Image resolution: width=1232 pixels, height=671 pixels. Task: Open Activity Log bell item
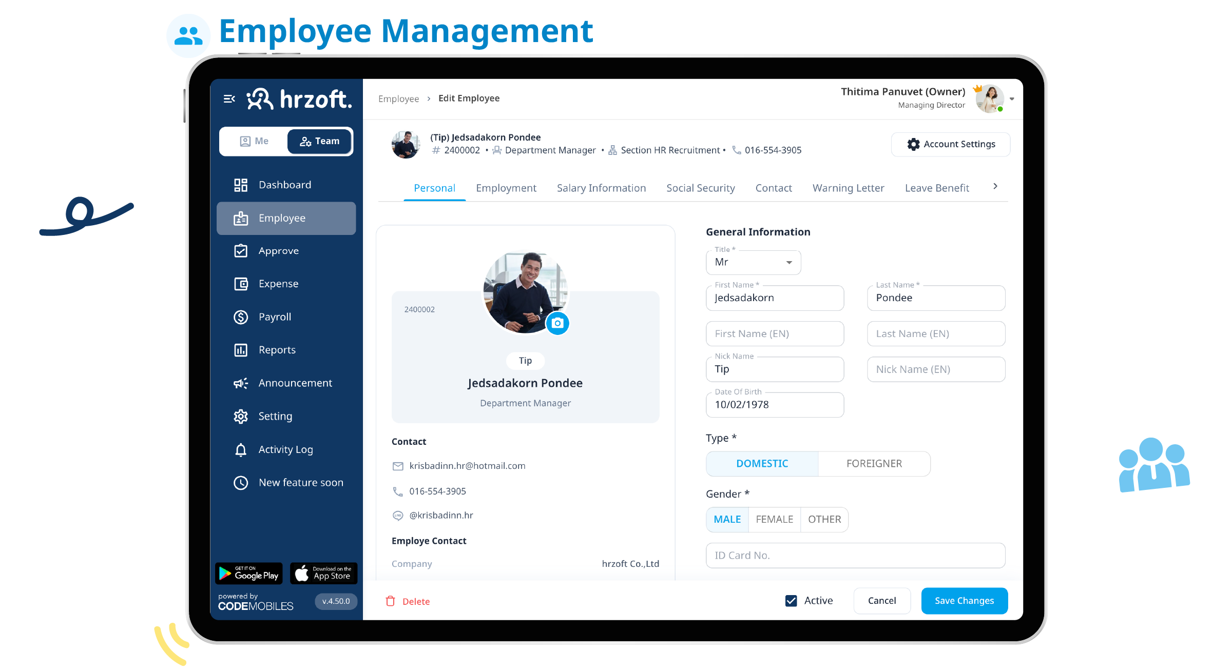[285, 450]
